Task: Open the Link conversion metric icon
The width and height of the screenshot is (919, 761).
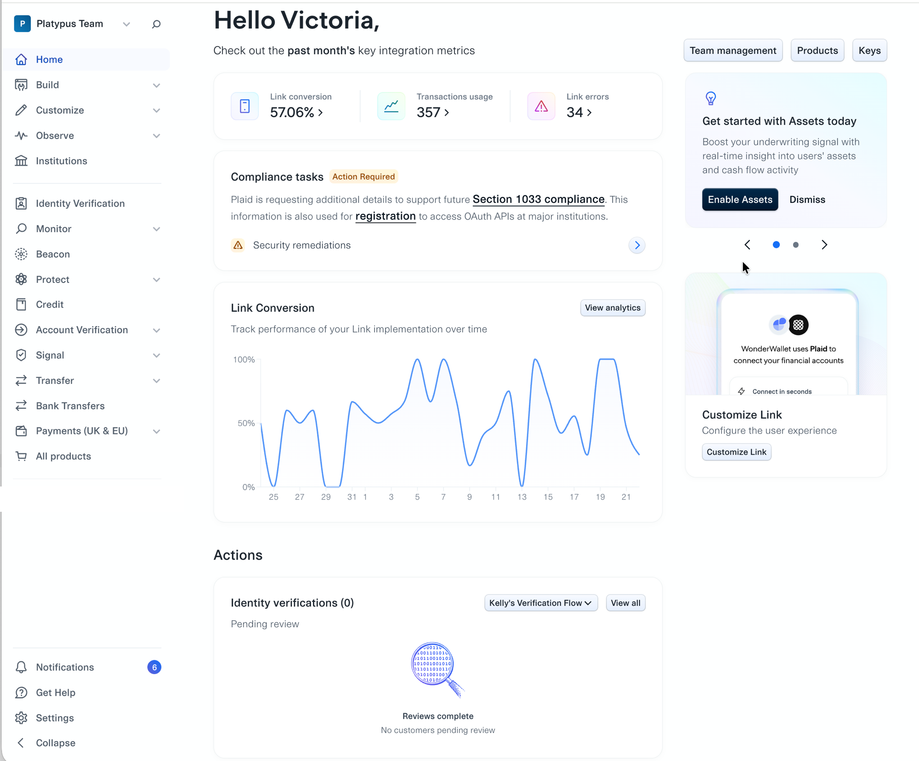Action: click(x=245, y=106)
